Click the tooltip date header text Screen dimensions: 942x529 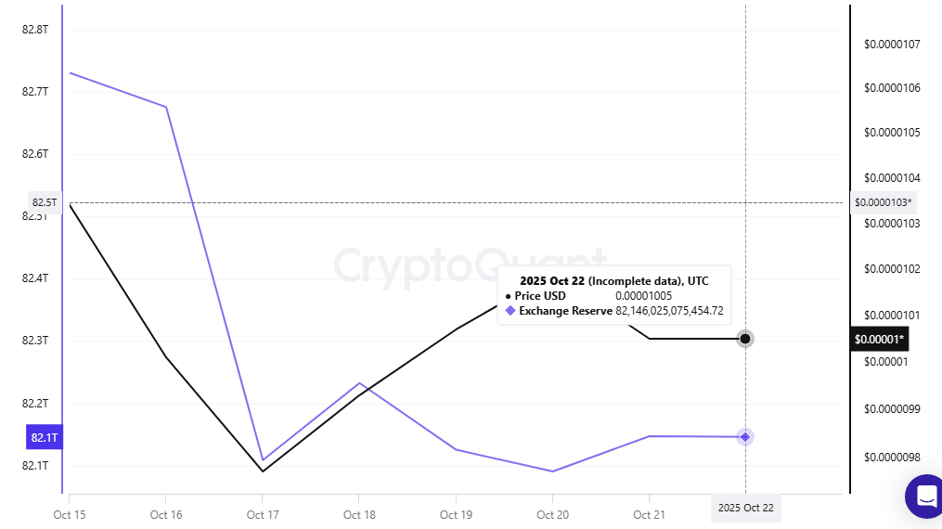coord(613,280)
